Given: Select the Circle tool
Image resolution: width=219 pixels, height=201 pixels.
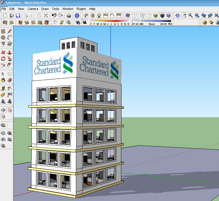Looking at the screenshot, I should click(3, 37).
